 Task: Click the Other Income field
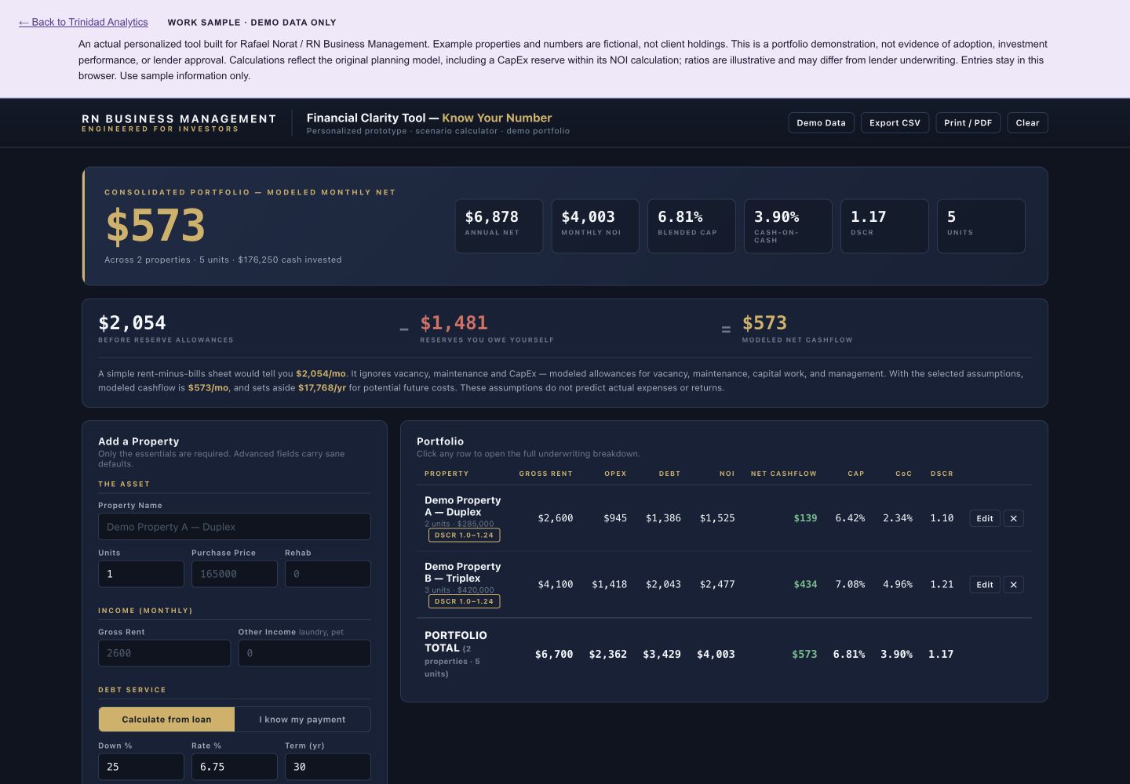(x=304, y=653)
